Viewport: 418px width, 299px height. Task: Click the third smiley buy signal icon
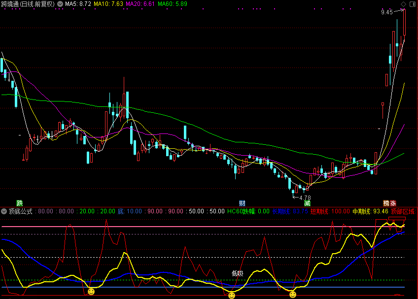[293, 294]
